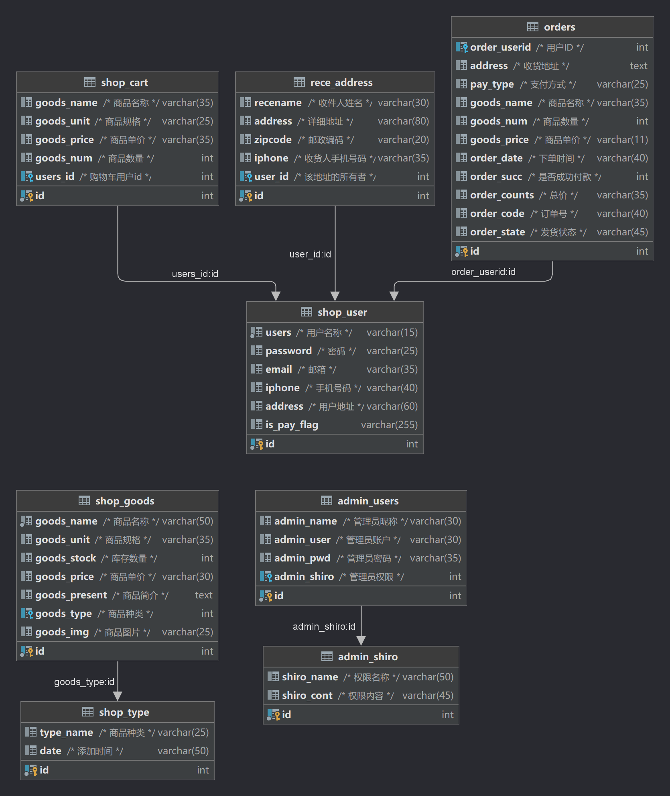The width and height of the screenshot is (670, 796).
Task: Click the table icon beside rece_address title
Action: [299, 82]
